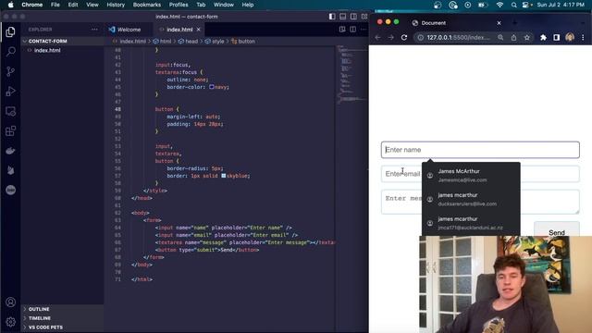Open the Docker view in activity bar
This screenshot has width=592, height=333.
(x=10, y=151)
